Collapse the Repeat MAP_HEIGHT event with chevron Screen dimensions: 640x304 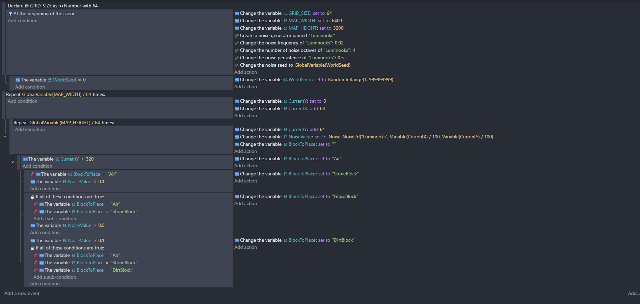pyautogui.click(x=5, y=137)
